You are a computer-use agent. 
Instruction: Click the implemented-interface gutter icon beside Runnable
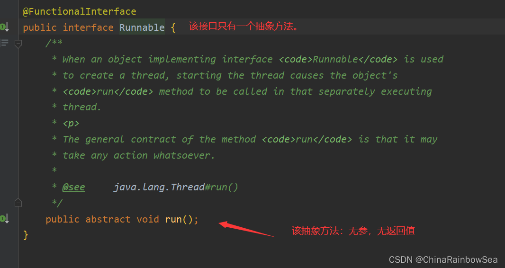(x=4, y=27)
